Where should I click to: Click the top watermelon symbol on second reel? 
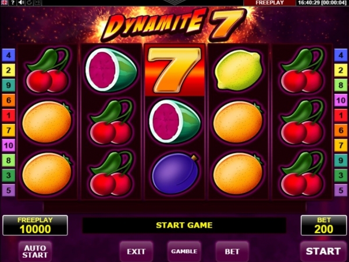111,70
